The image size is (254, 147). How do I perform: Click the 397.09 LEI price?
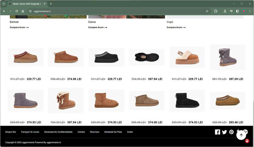click(x=236, y=79)
